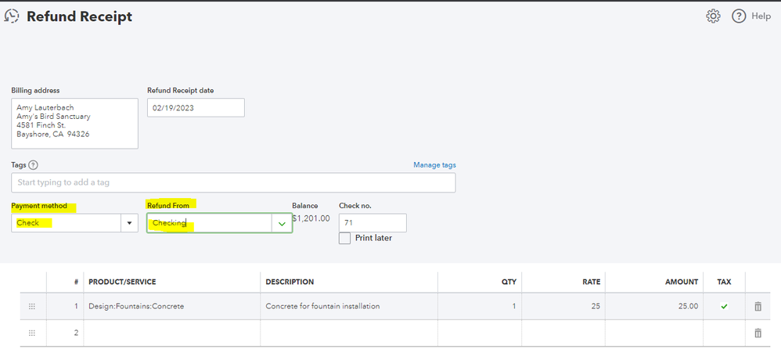781x353 pixels.
Task: Expand the Refund From dropdown chevron
Action: [282, 223]
